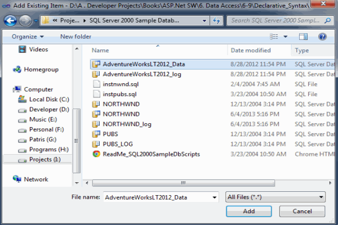This screenshot has height=225, width=338.
Task: Click icon of NORTHWND dated 6/4/2013 5:16 PM
Action: tap(96, 114)
